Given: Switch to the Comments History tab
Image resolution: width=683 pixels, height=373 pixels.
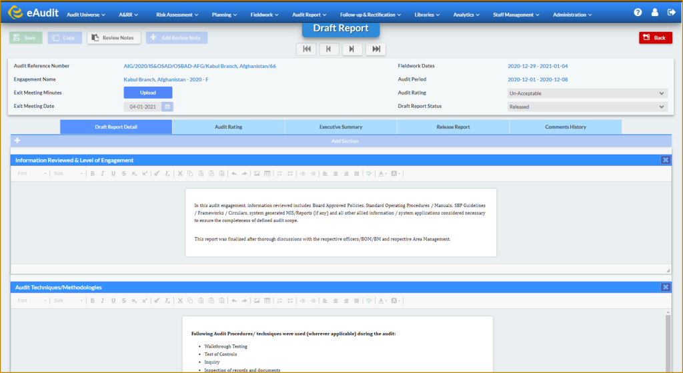Looking at the screenshot, I should [x=566, y=127].
